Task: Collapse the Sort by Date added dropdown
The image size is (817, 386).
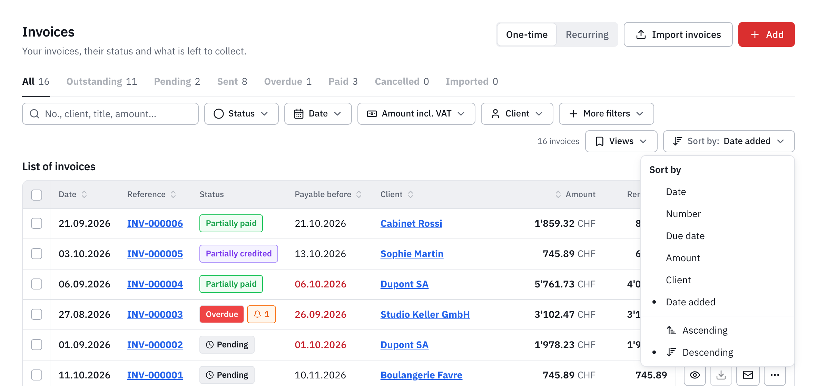Action: (x=729, y=141)
